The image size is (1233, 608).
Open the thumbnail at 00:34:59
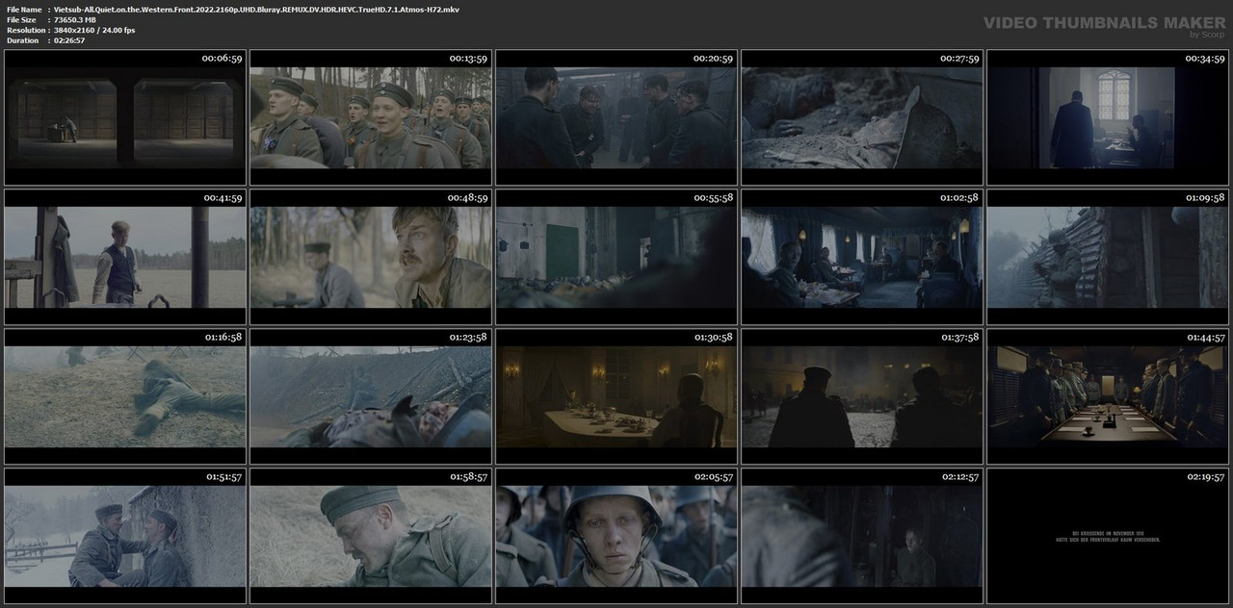tap(1108, 117)
